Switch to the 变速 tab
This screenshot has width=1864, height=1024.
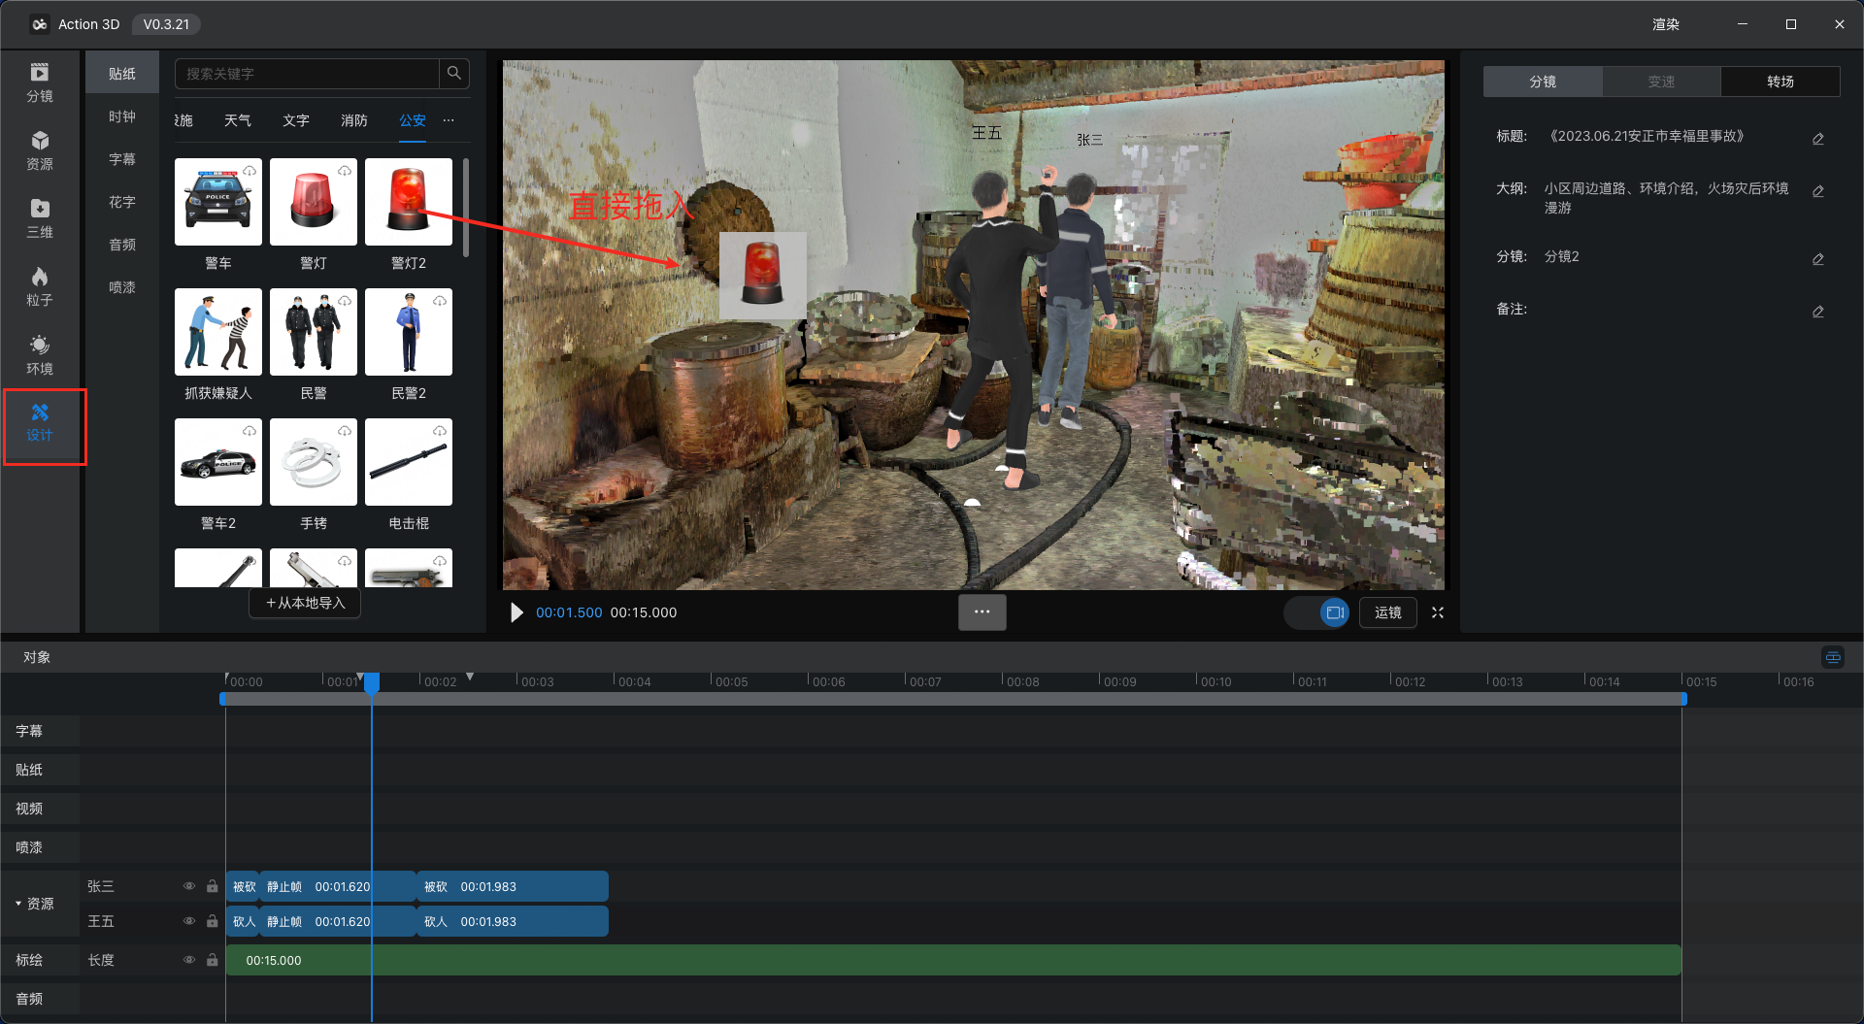coord(1661,82)
